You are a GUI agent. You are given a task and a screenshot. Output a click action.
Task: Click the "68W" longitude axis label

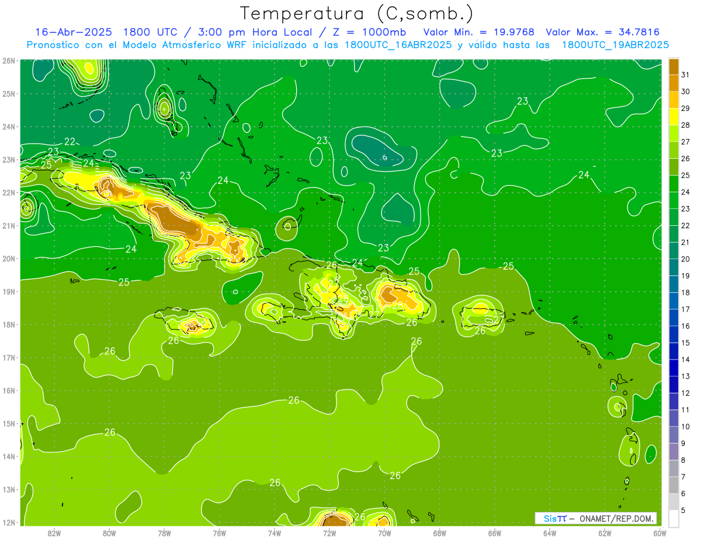pos(440,532)
